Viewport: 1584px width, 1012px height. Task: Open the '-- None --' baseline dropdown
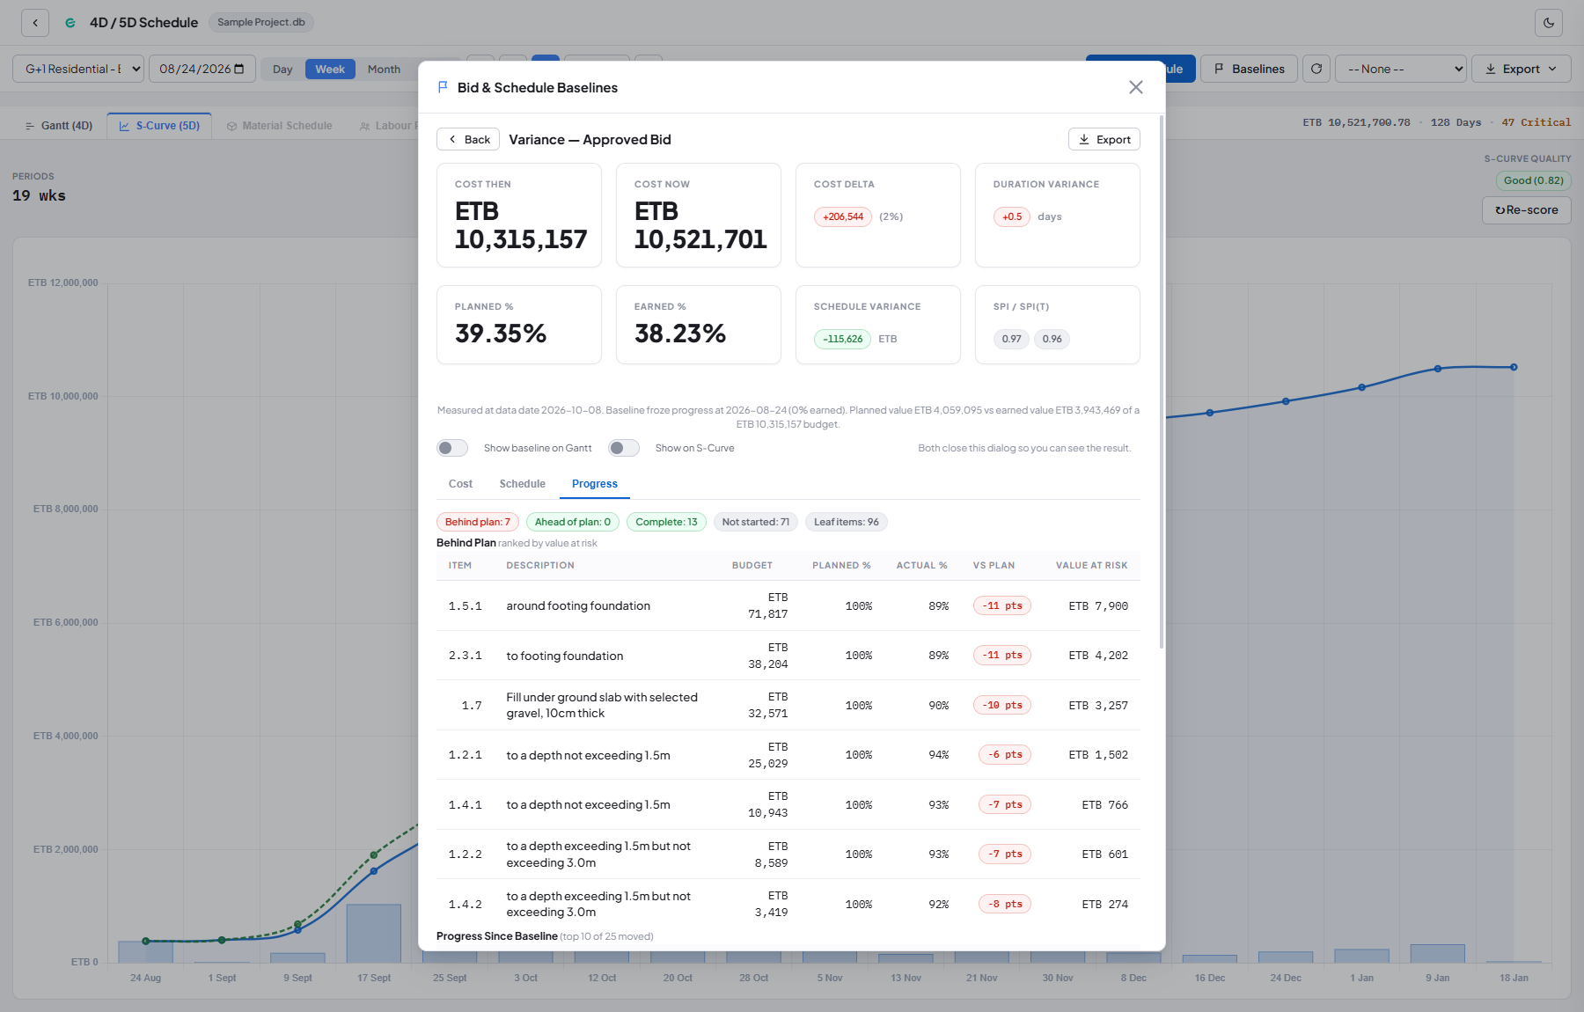[1401, 69]
